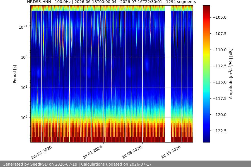
Task: Click the 10⁰ period tick label
Action: [24, 57]
